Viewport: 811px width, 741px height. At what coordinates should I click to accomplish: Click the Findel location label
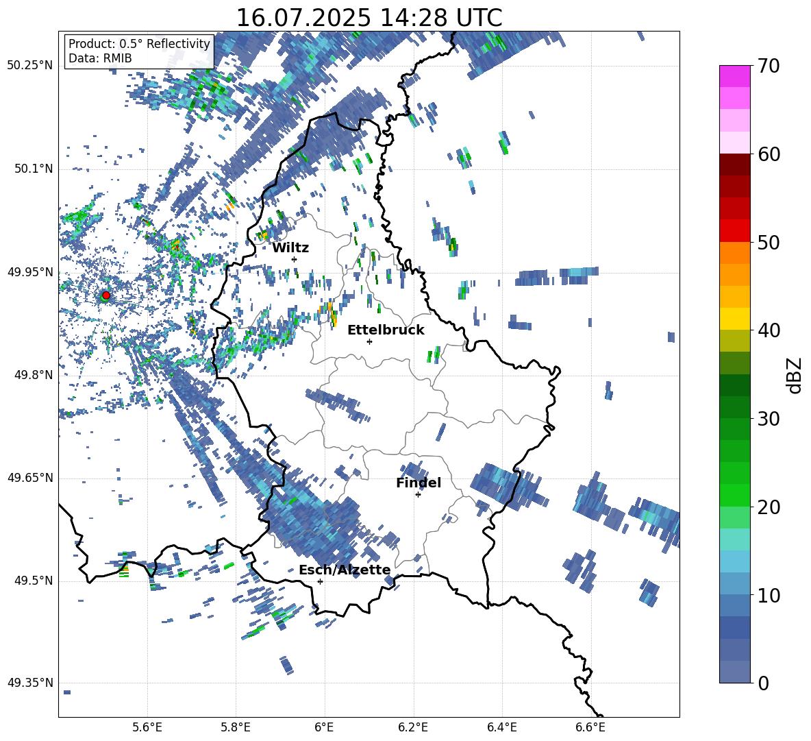(419, 483)
